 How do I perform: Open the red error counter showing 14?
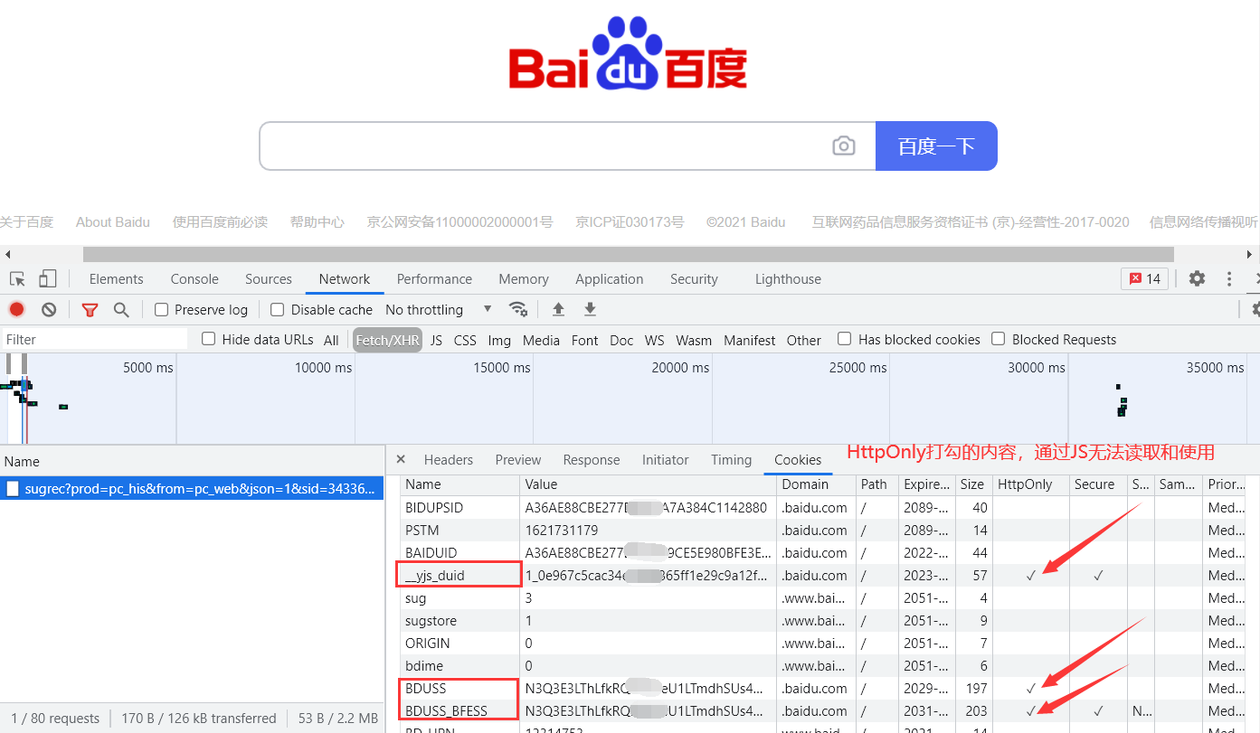[1144, 278]
